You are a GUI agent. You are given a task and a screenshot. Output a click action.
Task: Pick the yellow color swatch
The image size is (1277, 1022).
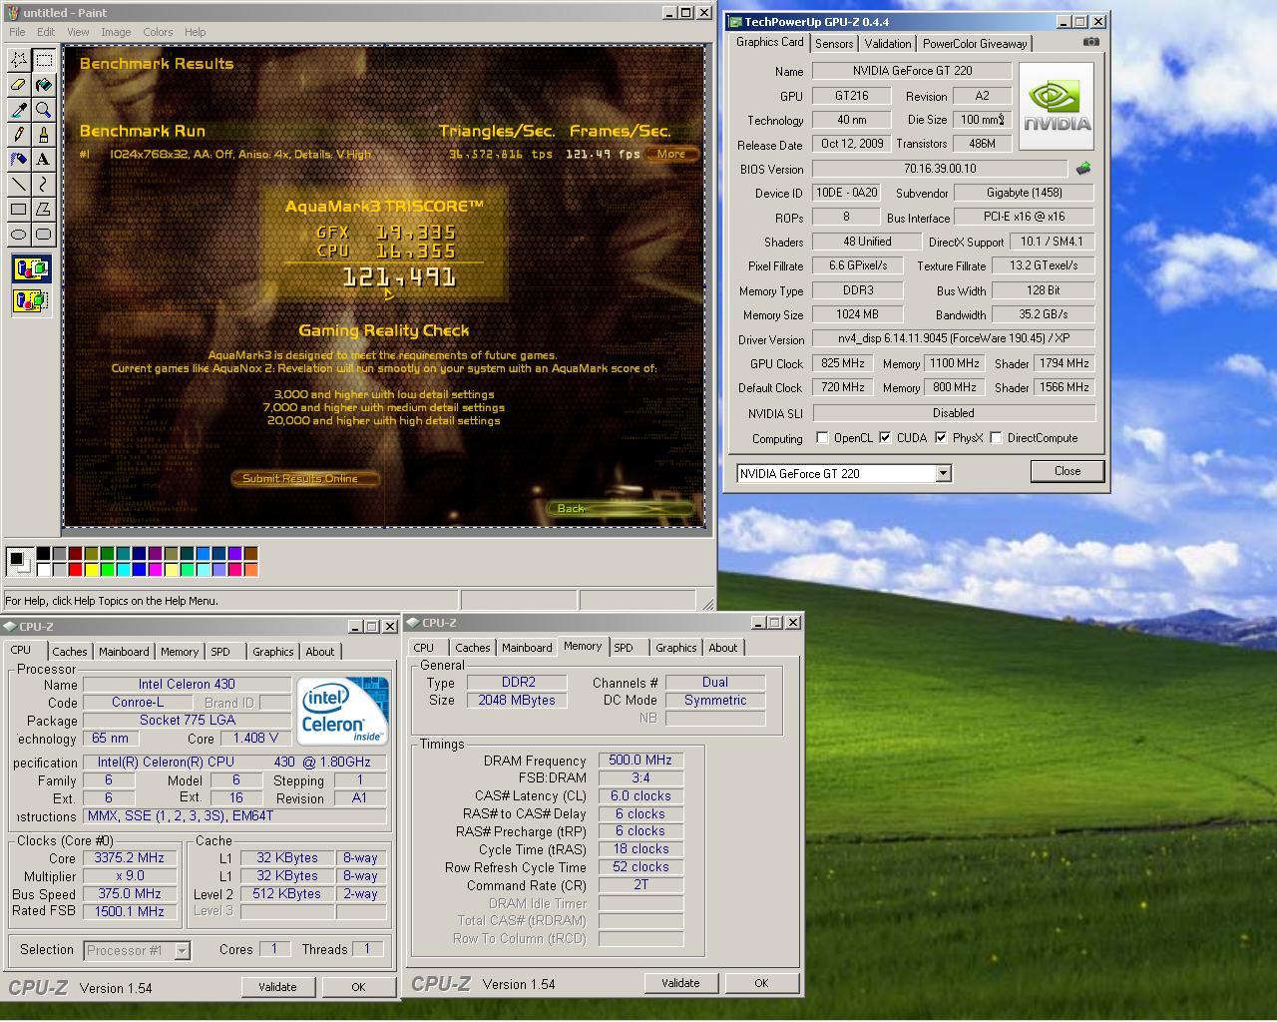(x=91, y=570)
